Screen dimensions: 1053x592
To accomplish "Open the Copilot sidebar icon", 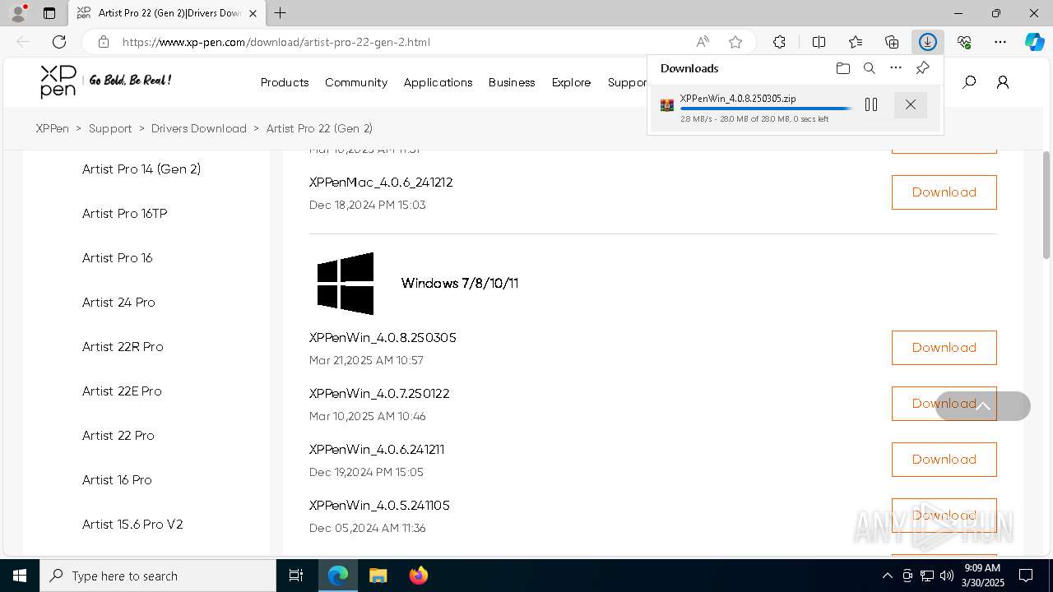I will pos(1034,42).
